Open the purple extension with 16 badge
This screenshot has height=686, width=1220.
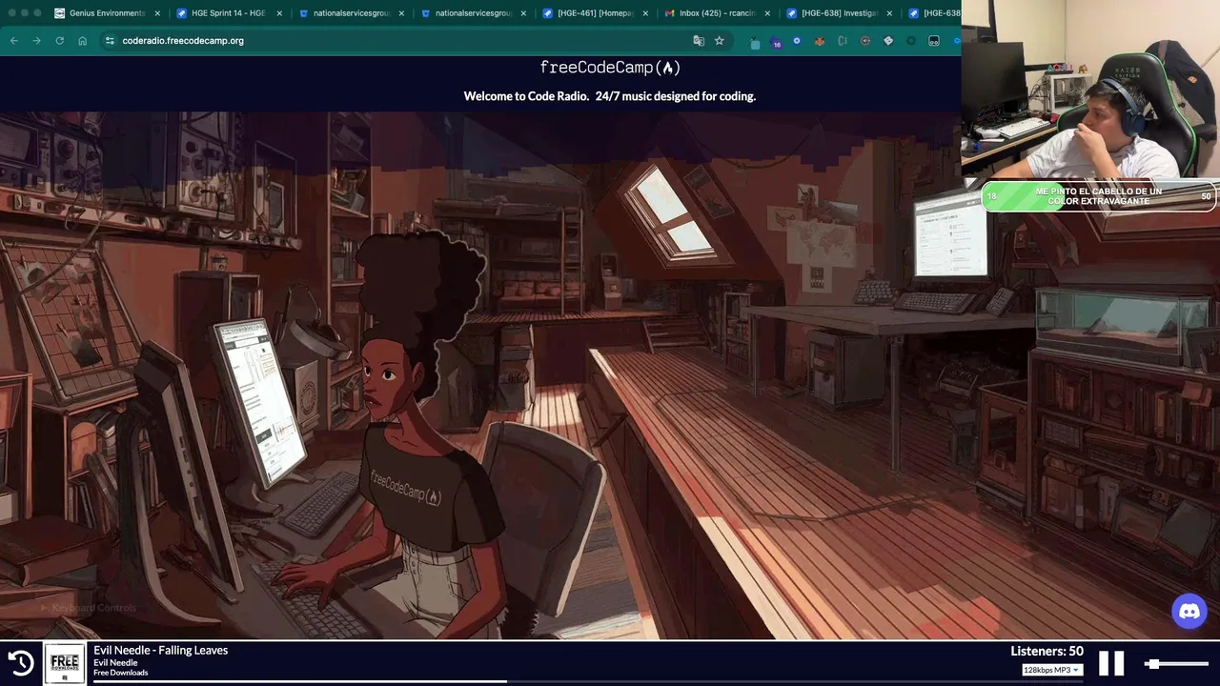point(776,42)
